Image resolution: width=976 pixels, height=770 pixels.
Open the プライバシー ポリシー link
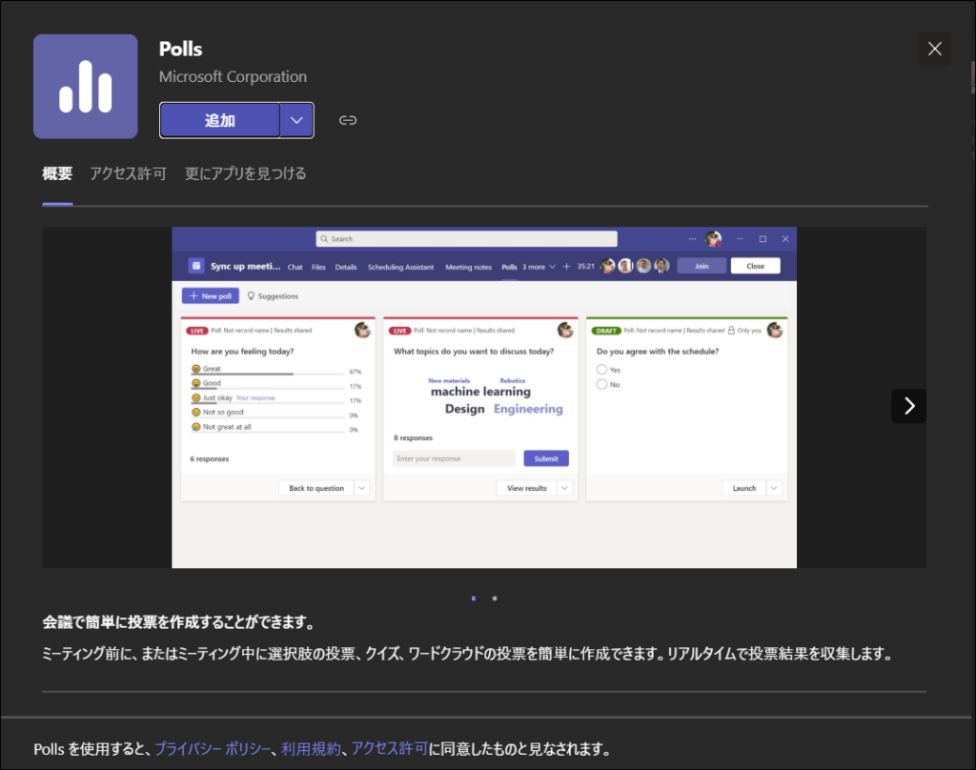pos(213,748)
